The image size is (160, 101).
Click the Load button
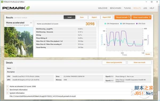(70, 17)
